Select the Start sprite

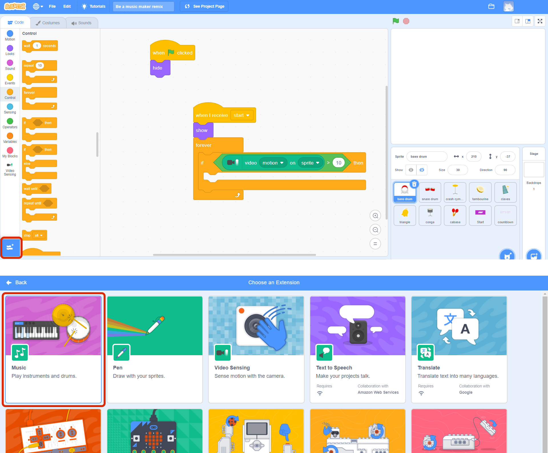(x=480, y=216)
